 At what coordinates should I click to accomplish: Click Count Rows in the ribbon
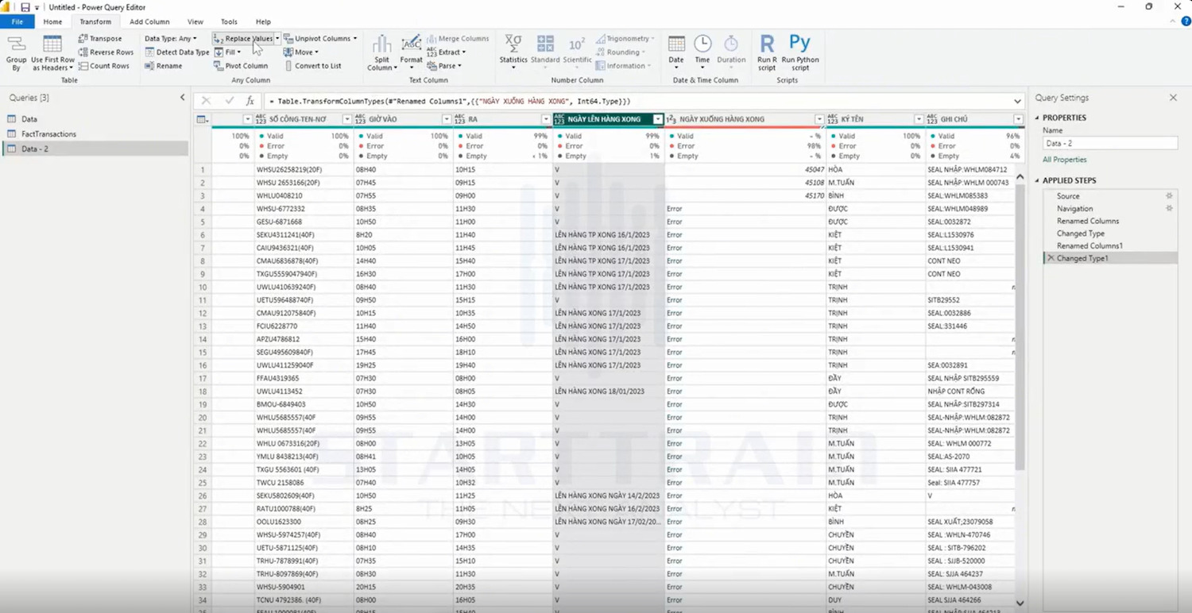pyautogui.click(x=104, y=66)
